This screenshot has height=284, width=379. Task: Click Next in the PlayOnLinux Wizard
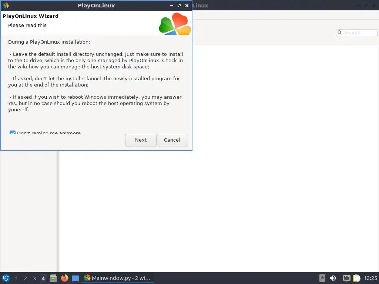click(x=141, y=140)
